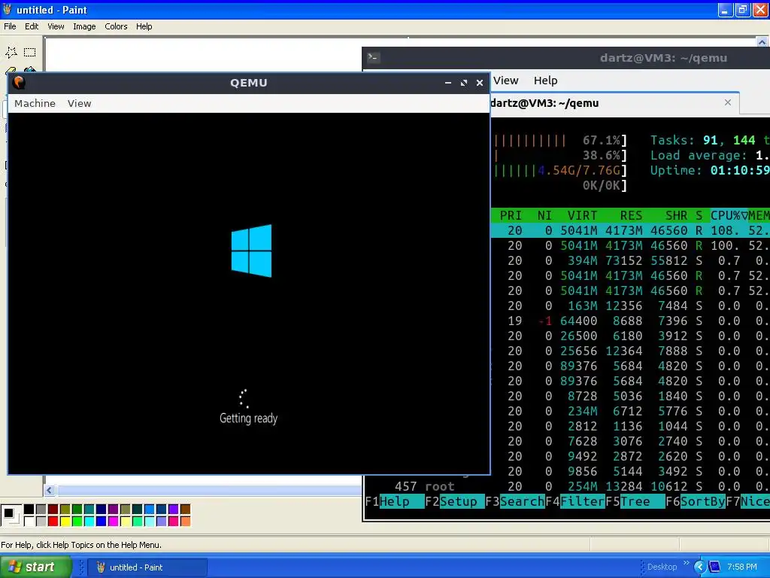Click Paint's horizontal scrollbar left arrow

(49, 490)
